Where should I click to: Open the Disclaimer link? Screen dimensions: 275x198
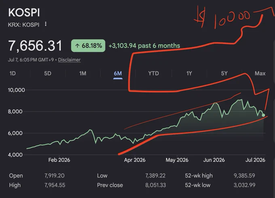pos(69,60)
